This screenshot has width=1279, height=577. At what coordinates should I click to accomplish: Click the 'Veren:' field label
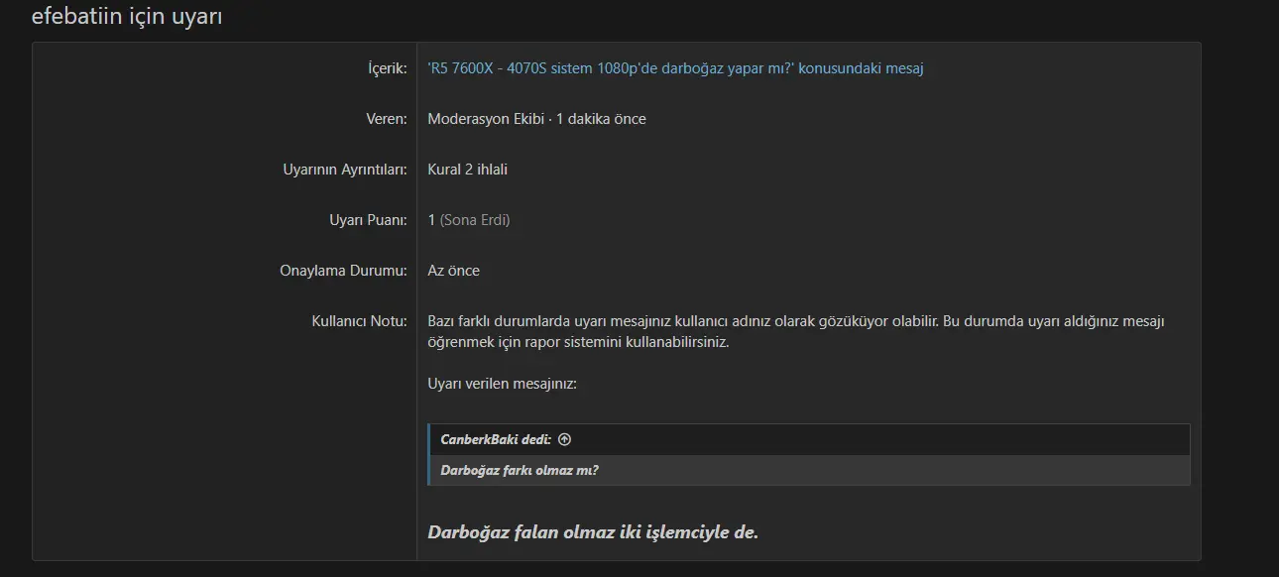387,119
